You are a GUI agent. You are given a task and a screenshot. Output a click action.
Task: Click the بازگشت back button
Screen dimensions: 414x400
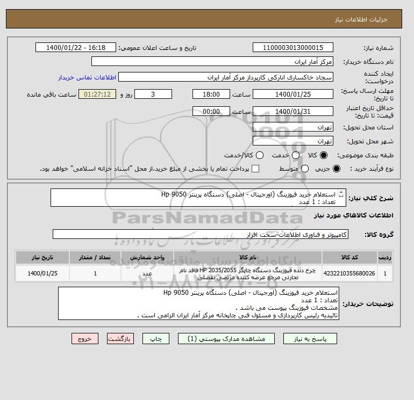[x=120, y=339]
